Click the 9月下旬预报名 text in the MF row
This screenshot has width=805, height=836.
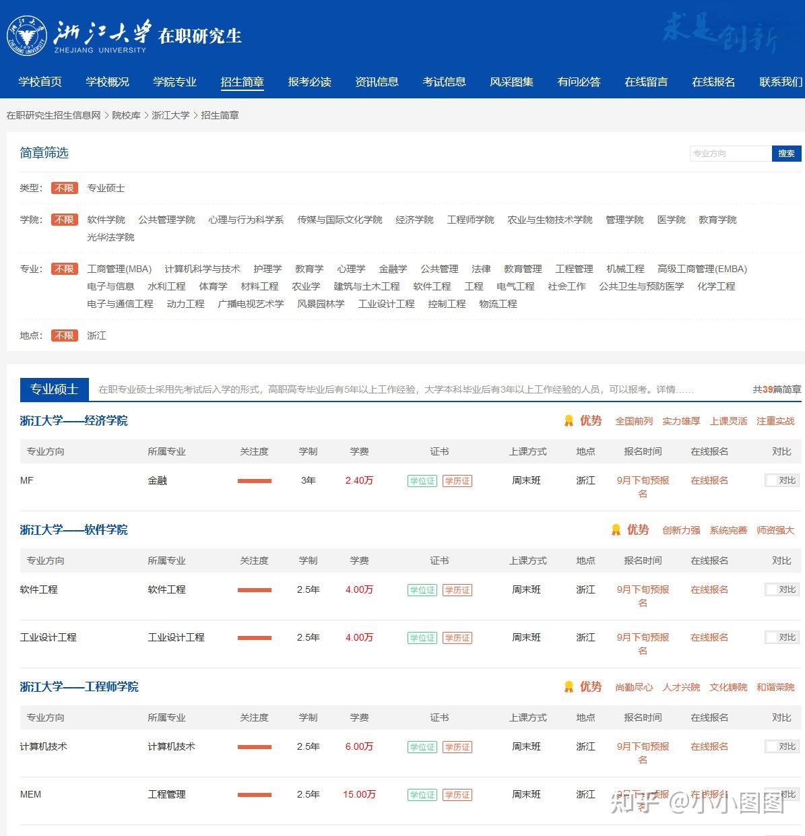pos(643,487)
